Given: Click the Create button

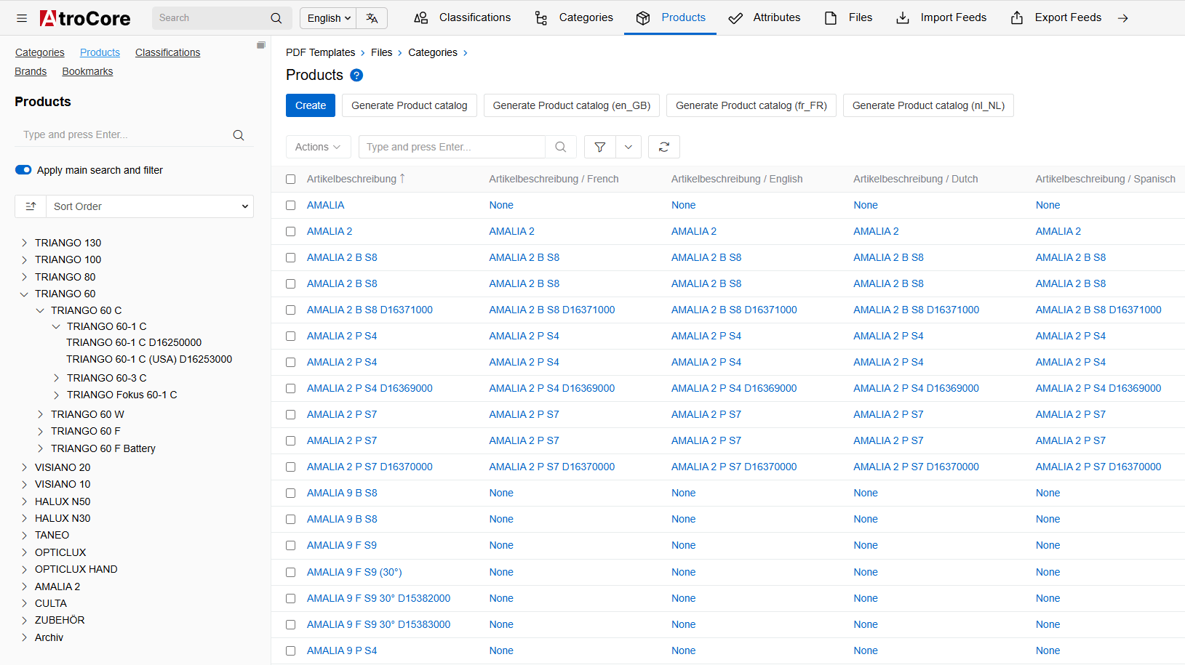Looking at the screenshot, I should (311, 105).
